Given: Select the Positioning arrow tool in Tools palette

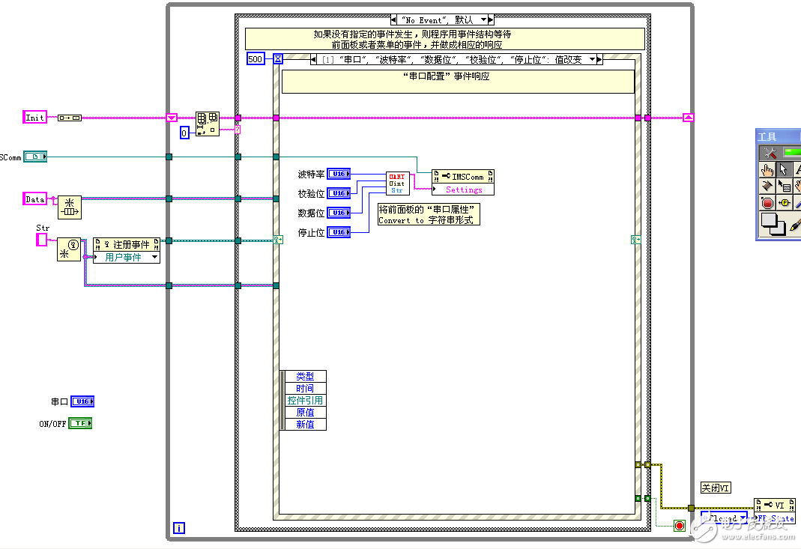Looking at the screenshot, I should point(784,169).
